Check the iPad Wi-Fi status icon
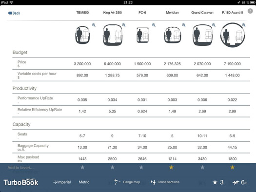 11,2
